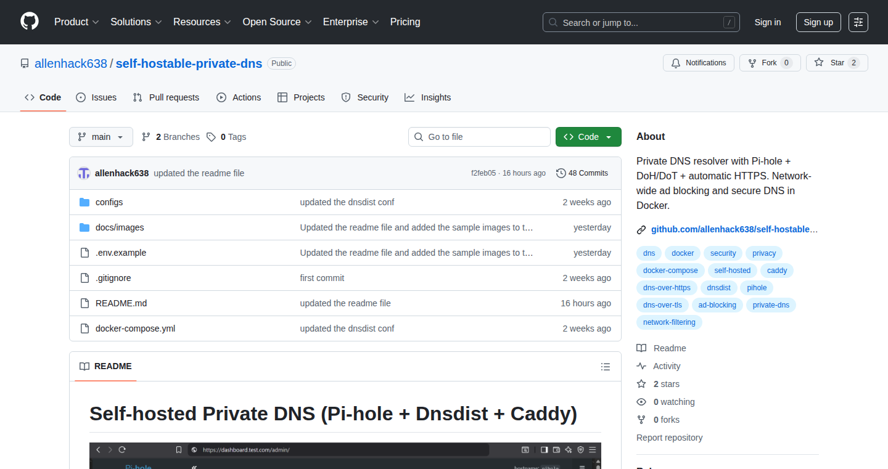Switch to the Issues tab
888x469 pixels.
tap(96, 97)
